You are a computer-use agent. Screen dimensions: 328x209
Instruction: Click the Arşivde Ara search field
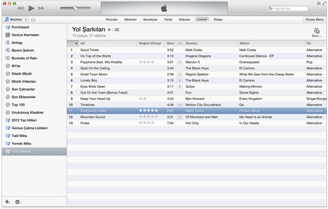point(288,9)
